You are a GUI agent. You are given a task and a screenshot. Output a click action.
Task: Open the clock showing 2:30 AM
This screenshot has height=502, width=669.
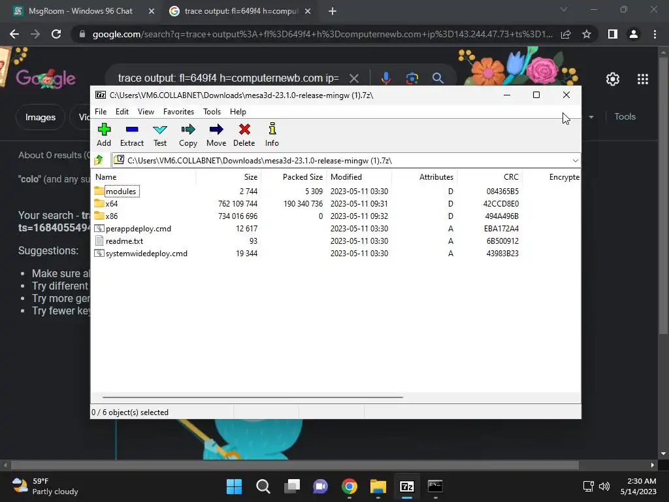tap(638, 486)
